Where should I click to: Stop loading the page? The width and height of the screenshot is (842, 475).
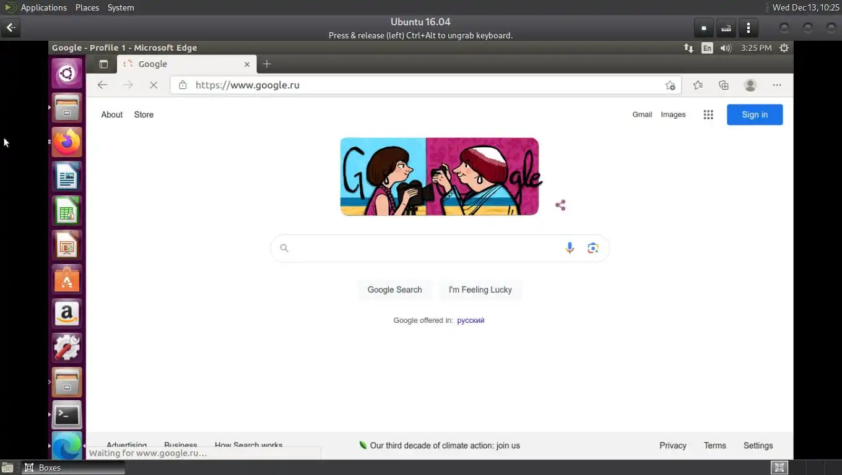(x=154, y=85)
